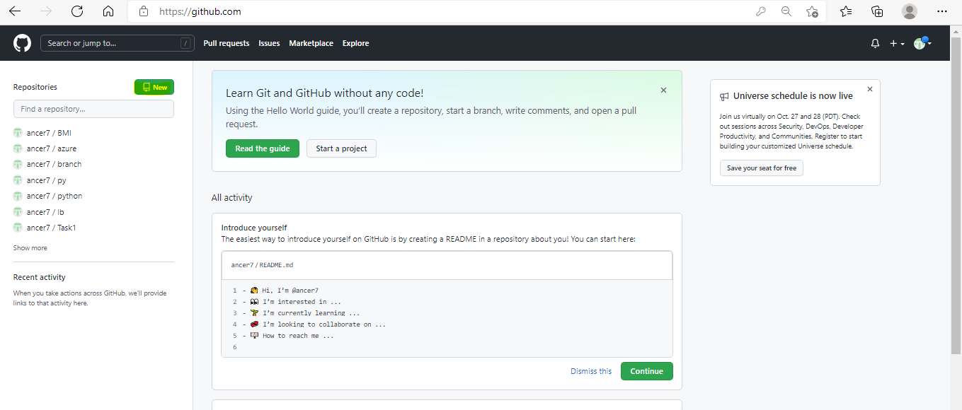Close the Universe schedule notice
This screenshot has height=410, width=962.
[869, 89]
